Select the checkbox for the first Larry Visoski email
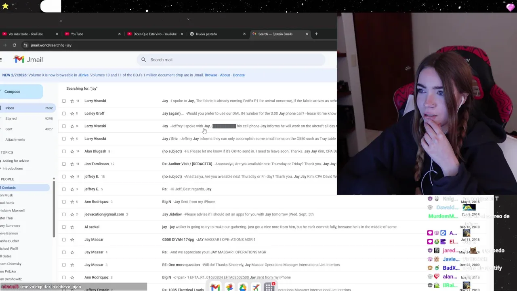Image resolution: width=517 pixels, height=291 pixels. 64,101
